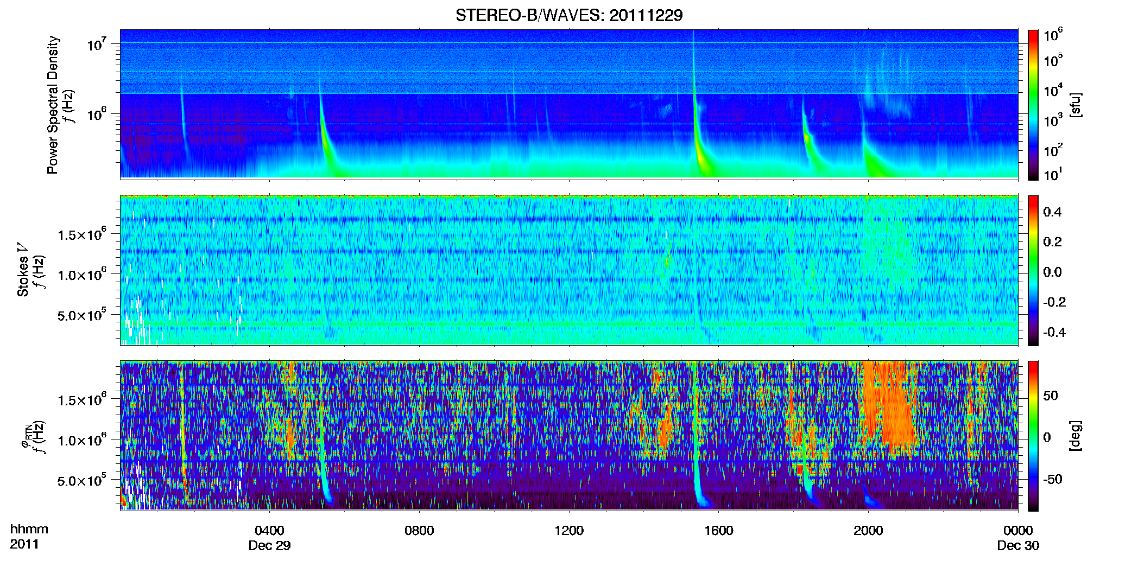The width and height of the screenshot is (1138, 586).
Task: Click the 10^7 tick label on the power spectrum
Action: [x=97, y=43]
